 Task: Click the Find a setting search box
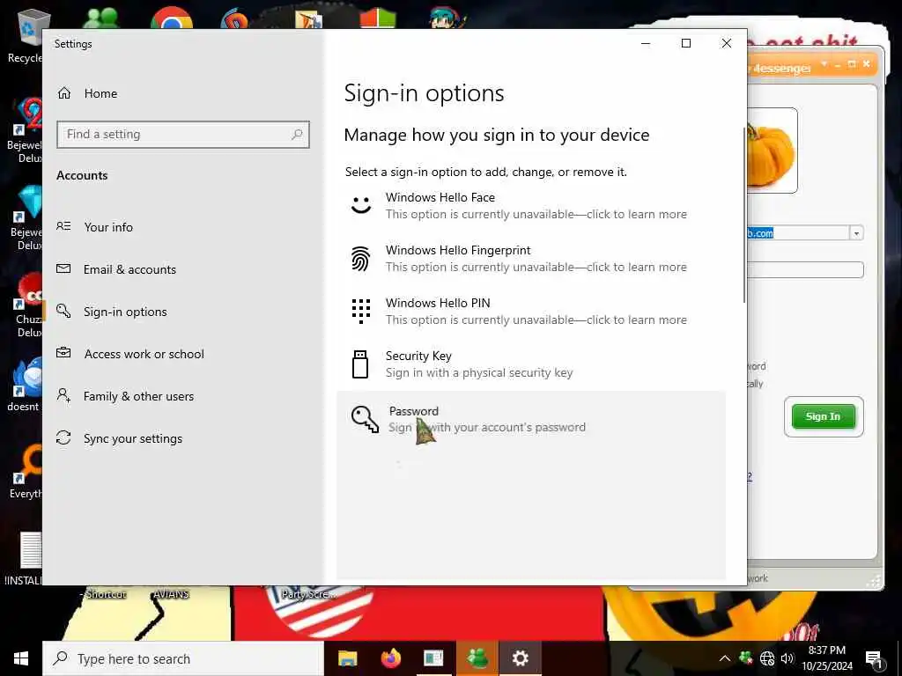[183, 135]
